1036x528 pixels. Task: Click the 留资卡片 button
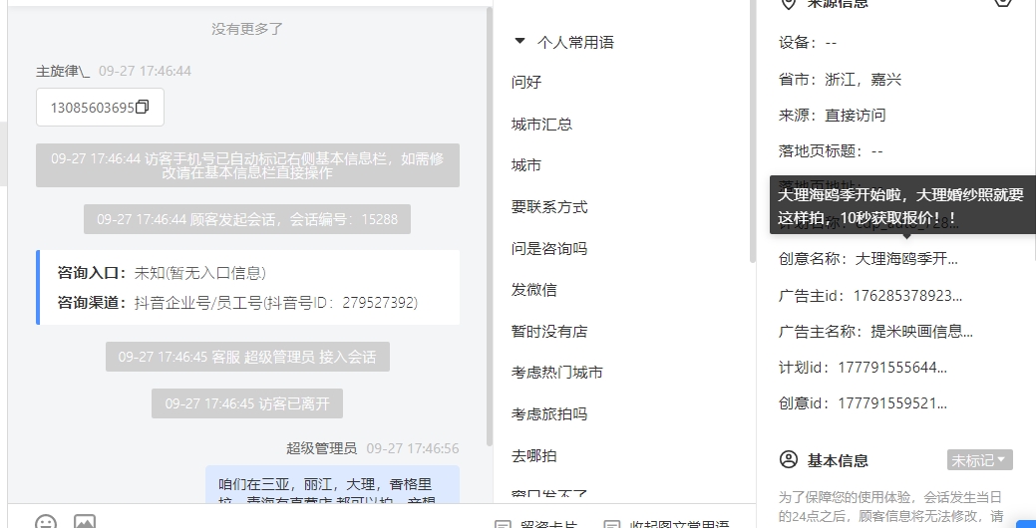pyautogui.click(x=536, y=524)
